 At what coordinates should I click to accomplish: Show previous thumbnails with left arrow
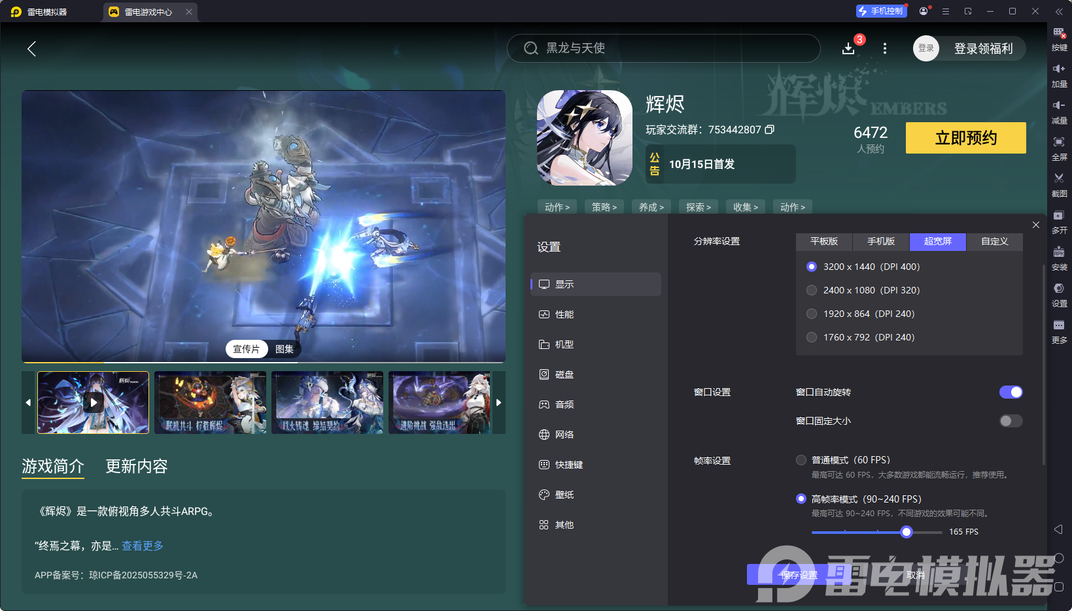[28, 403]
